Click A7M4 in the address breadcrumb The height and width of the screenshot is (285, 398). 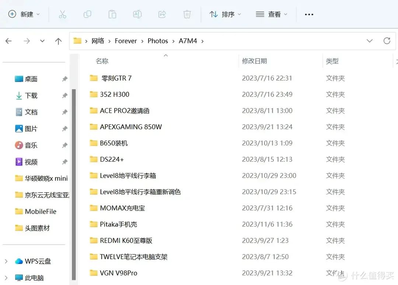tap(188, 41)
